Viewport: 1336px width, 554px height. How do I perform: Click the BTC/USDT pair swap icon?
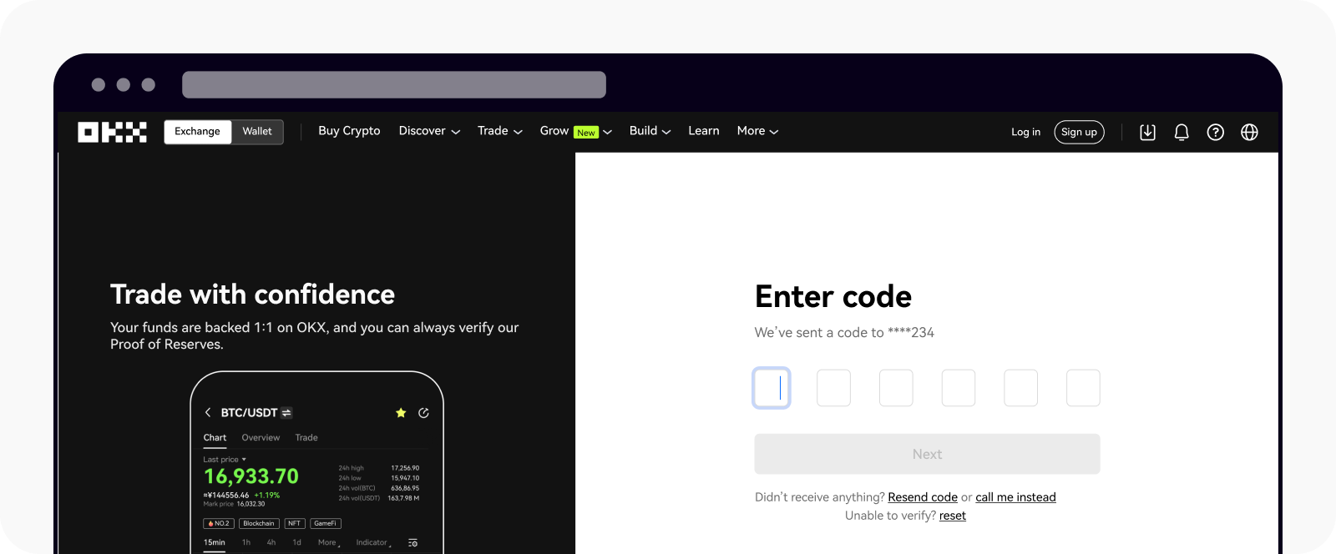coord(286,413)
